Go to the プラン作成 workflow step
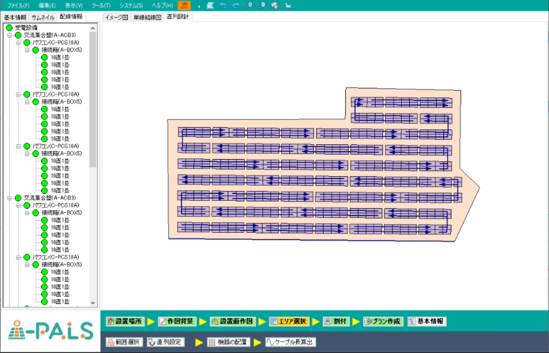This screenshot has height=353, width=549. pyautogui.click(x=383, y=321)
